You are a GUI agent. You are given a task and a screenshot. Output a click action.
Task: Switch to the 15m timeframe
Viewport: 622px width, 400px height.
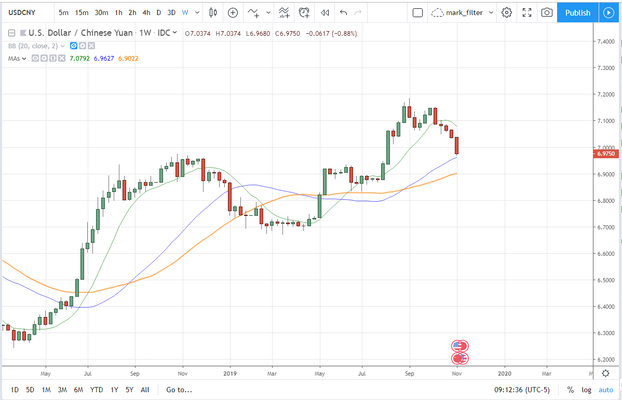[82, 12]
